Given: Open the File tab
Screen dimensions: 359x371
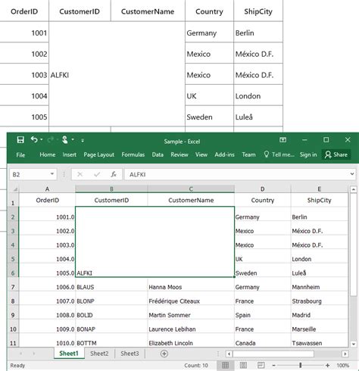Looking at the screenshot, I should point(20,154).
